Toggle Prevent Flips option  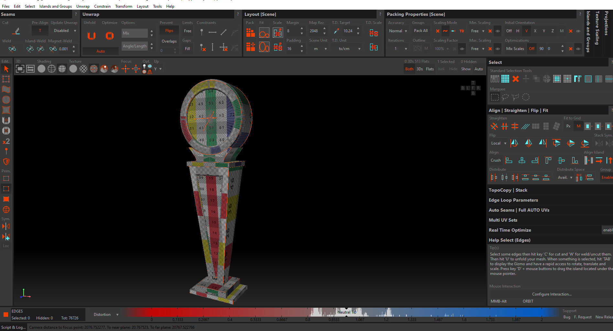click(169, 31)
